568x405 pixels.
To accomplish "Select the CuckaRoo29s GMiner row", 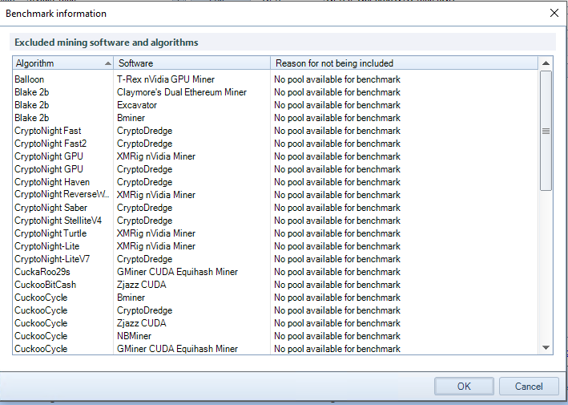I will tap(276, 272).
